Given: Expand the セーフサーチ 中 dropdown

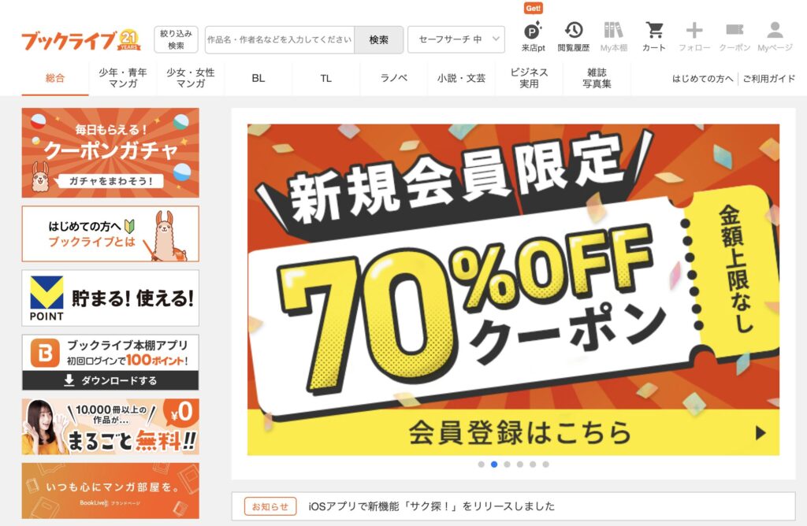Looking at the screenshot, I should tap(456, 39).
